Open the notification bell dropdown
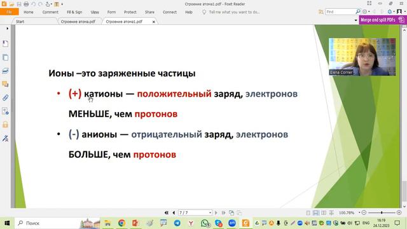Screen dimensions: 407x229 390,11
